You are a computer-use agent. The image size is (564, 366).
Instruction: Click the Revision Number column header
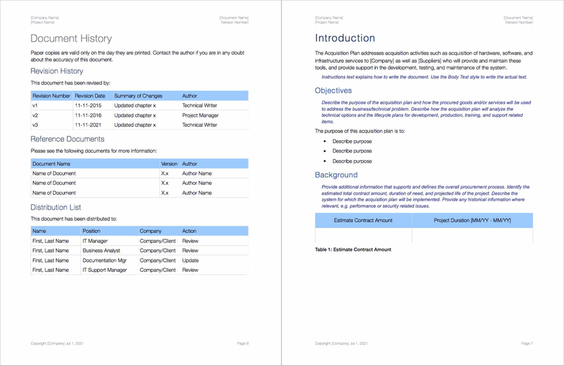51,95
